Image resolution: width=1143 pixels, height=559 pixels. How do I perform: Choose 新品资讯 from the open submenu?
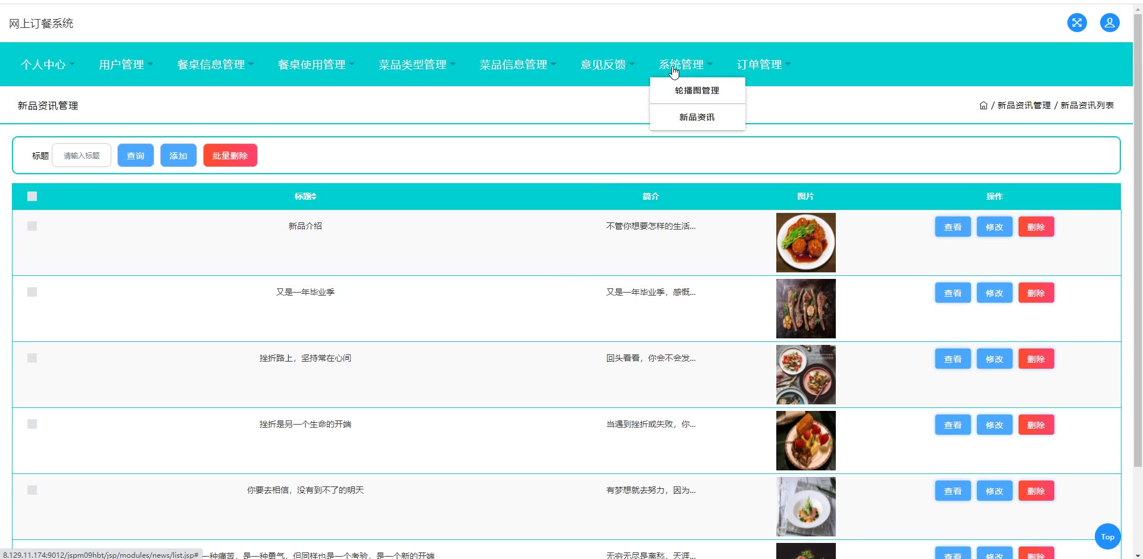pos(697,117)
